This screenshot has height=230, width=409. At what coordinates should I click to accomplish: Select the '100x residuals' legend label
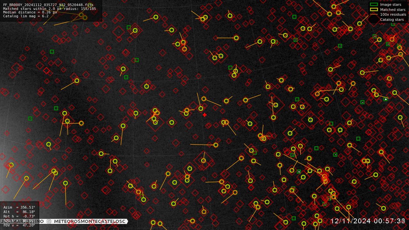point(393,14)
